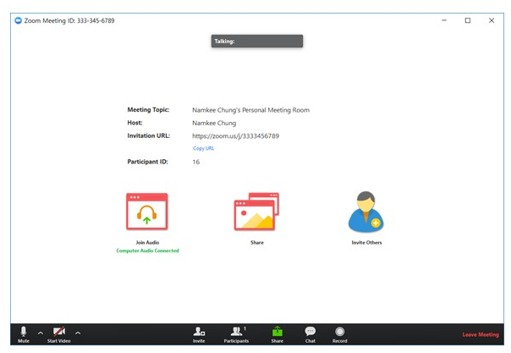Click the Invite Others person icon

point(366,212)
